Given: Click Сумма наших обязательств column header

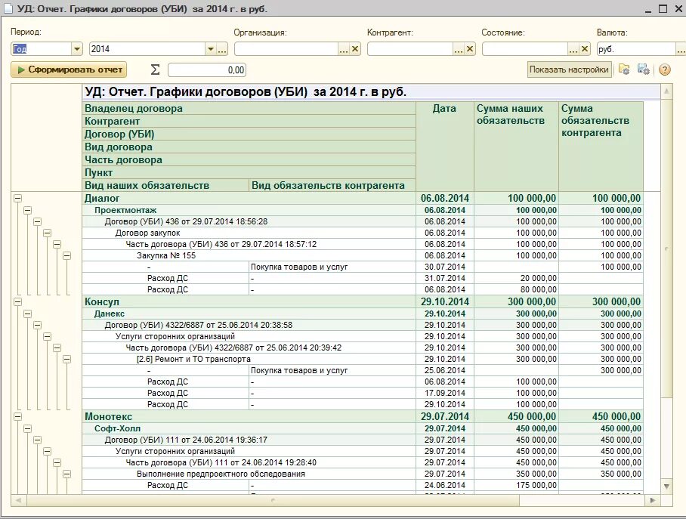Looking at the screenshot, I should 516,146.
